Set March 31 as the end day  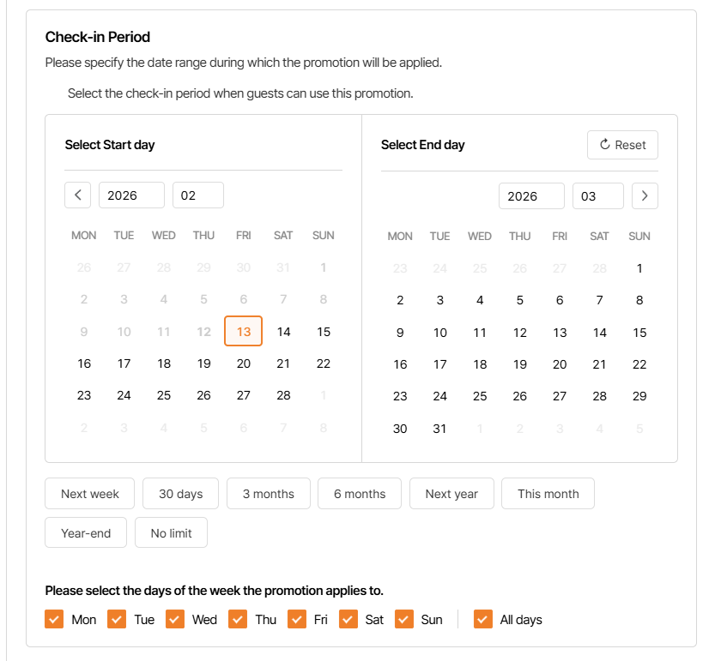(x=440, y=429)
